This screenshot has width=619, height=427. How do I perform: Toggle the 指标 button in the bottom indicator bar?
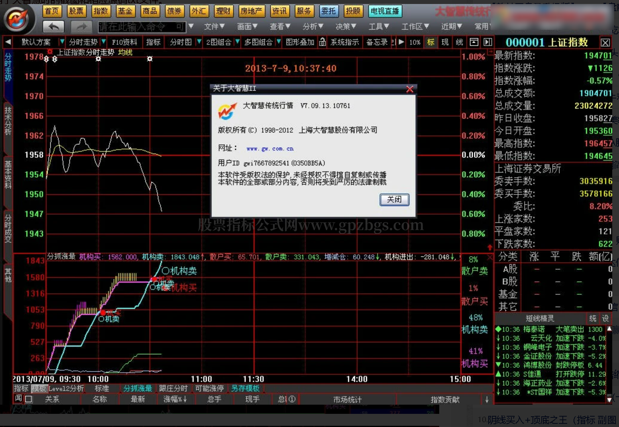21,388
